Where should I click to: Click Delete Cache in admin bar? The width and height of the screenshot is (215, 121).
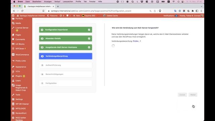pos(111,16)
